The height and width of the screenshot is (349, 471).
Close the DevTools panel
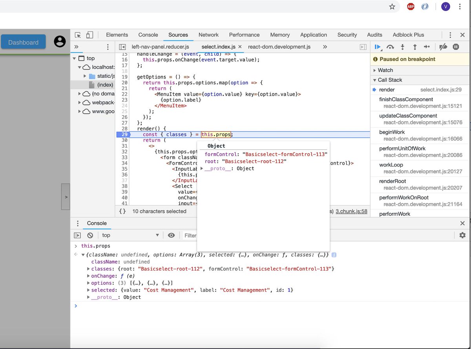pyautogui.click(x=462, y=35)
